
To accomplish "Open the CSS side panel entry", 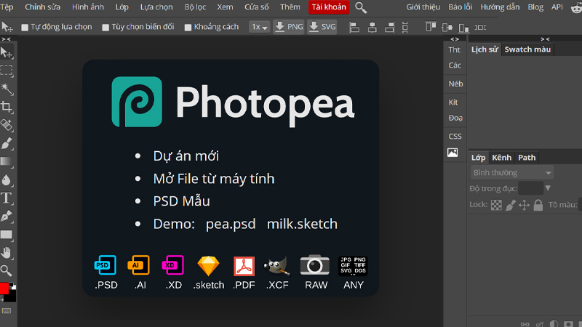I will 455,137.
